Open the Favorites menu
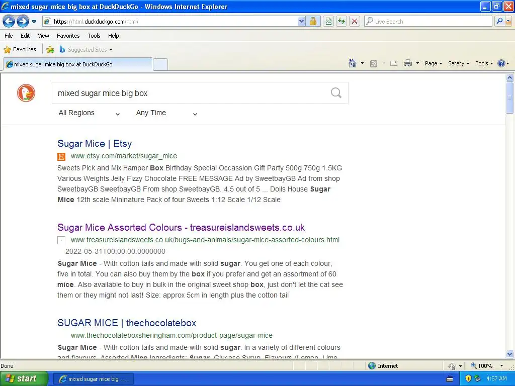The width and height of the screenshot is (515, 386). pos(68,36)
